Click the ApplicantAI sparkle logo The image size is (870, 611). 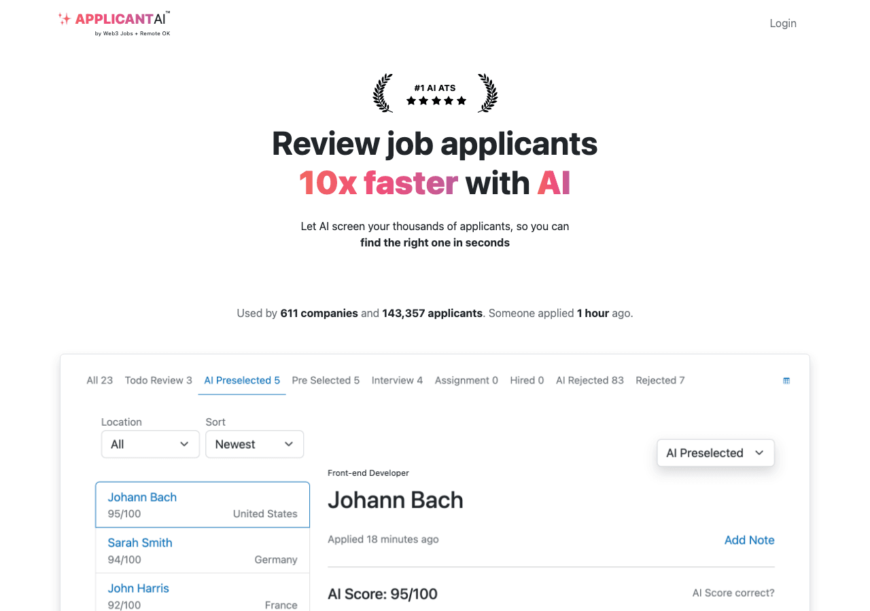click(114, 22)
